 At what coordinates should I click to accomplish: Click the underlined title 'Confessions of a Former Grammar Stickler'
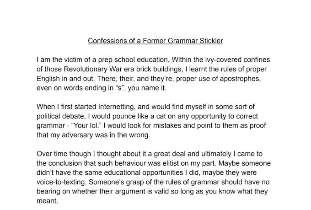pos(155,41)
